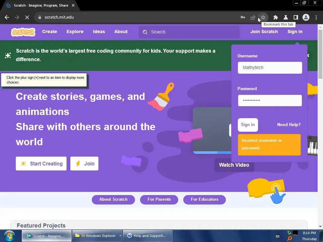The width and height of the screenshot is (323, 242).
Task: Click the Watch Video button
Action: [x=234, y=165]
